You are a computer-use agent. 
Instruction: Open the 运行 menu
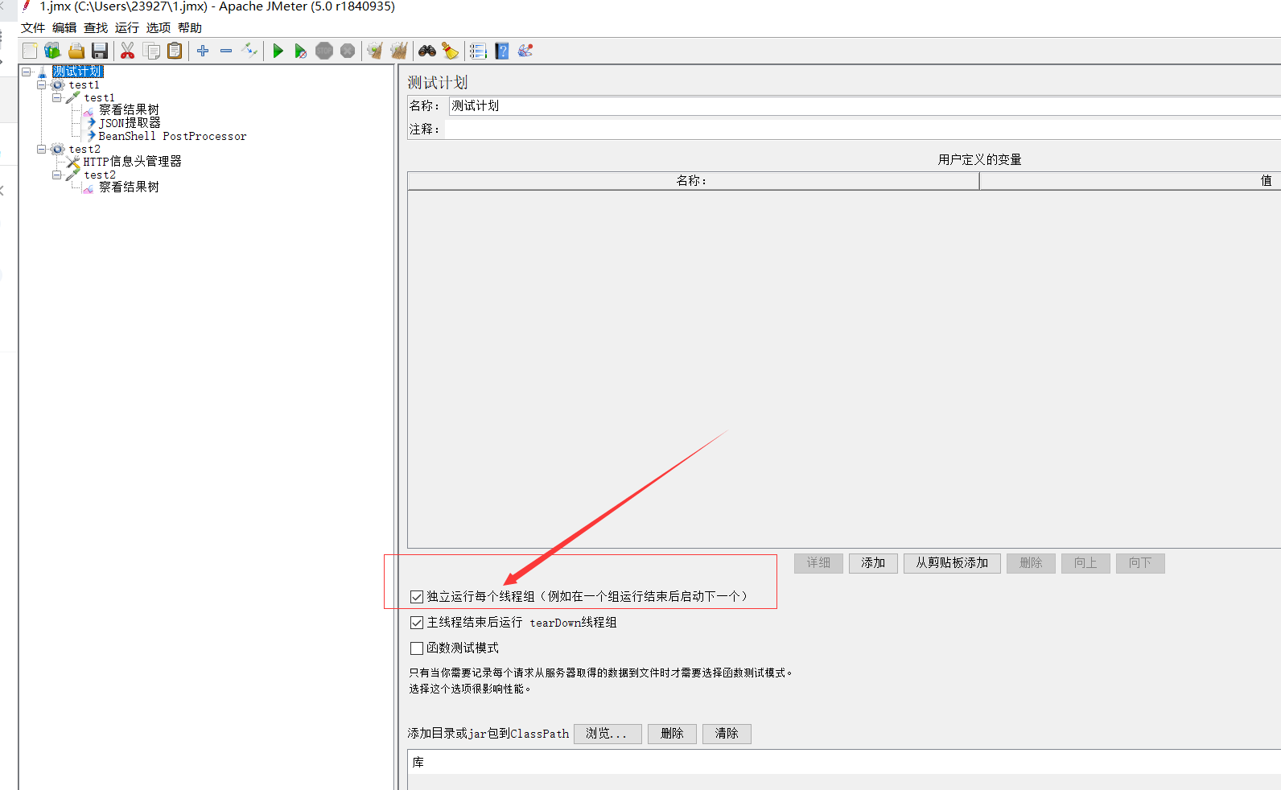point(127,27)
